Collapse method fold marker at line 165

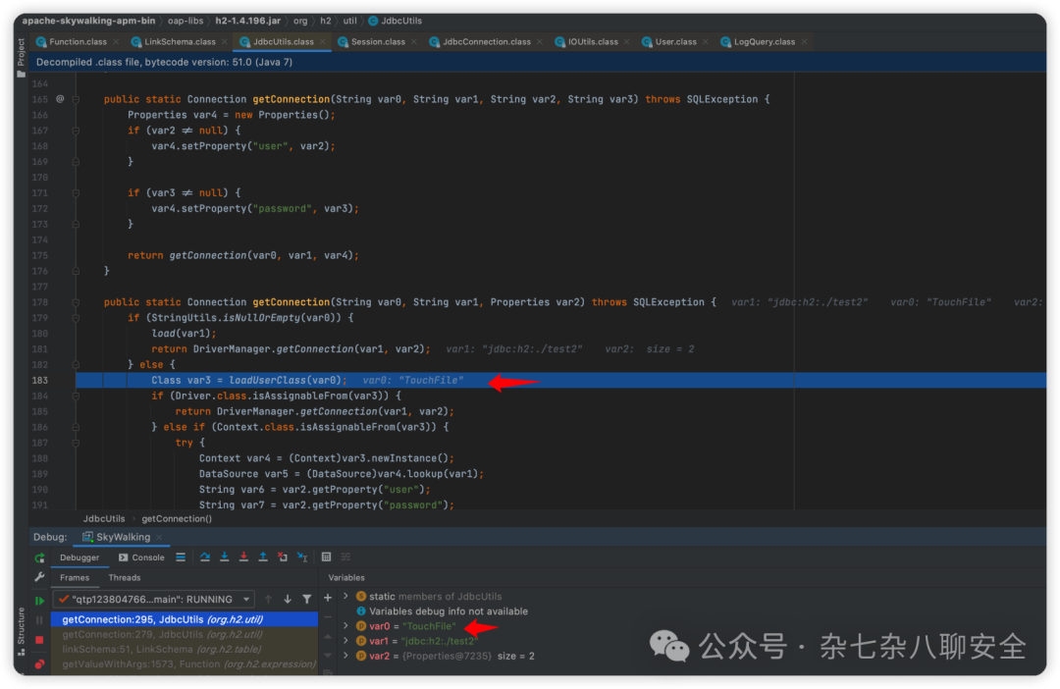coord(76,99)
